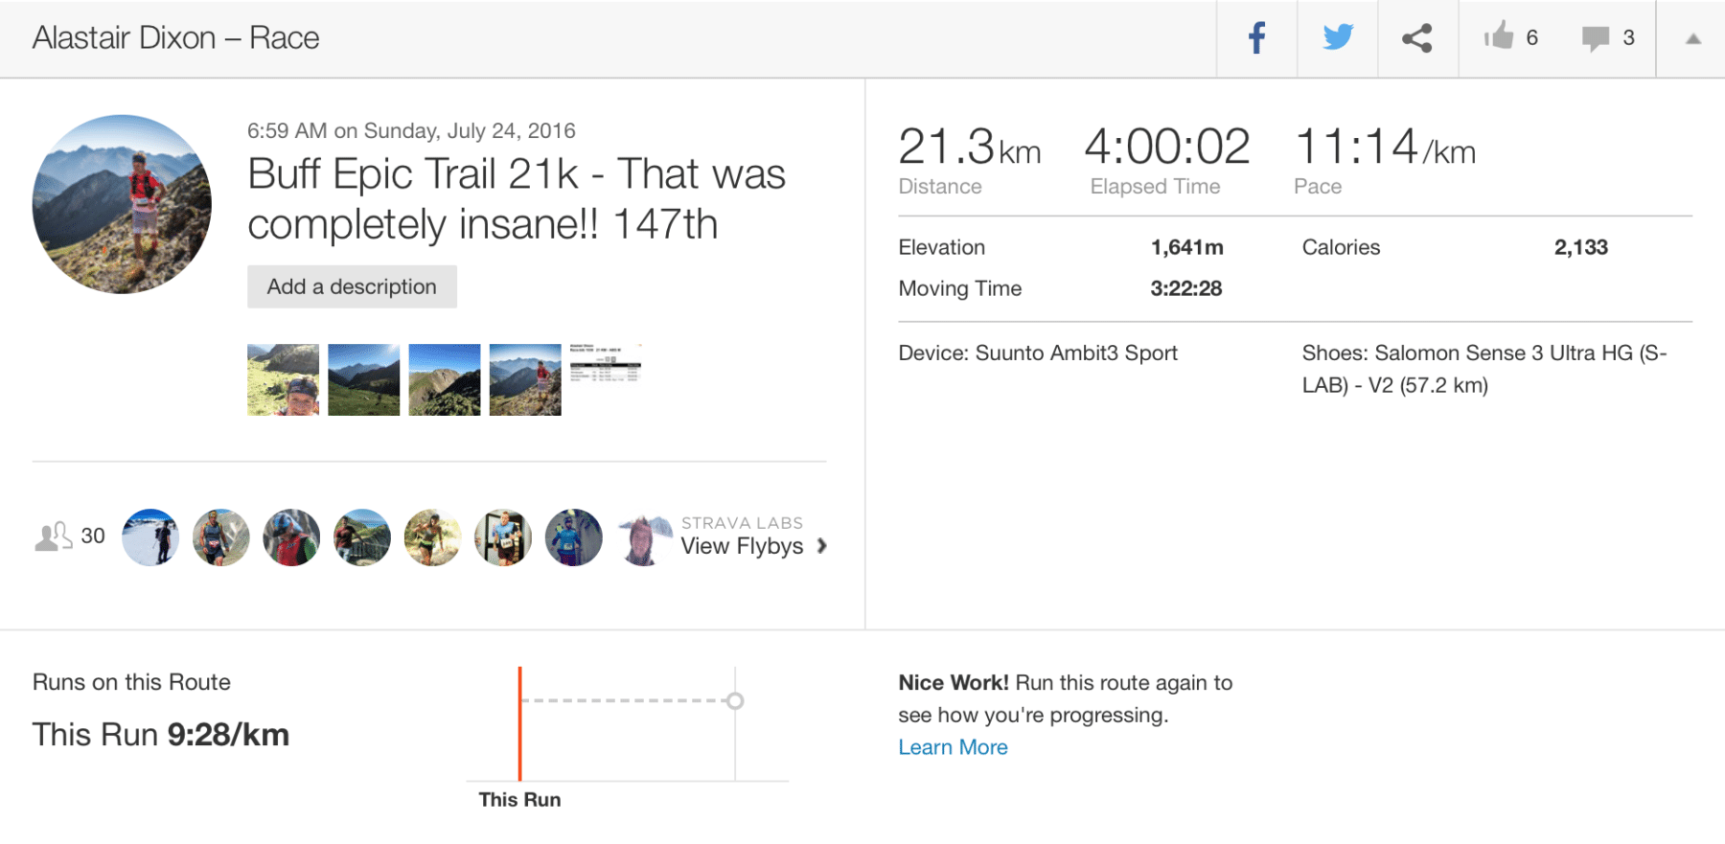Open the first activity photo thumbnail

[283, 379]
